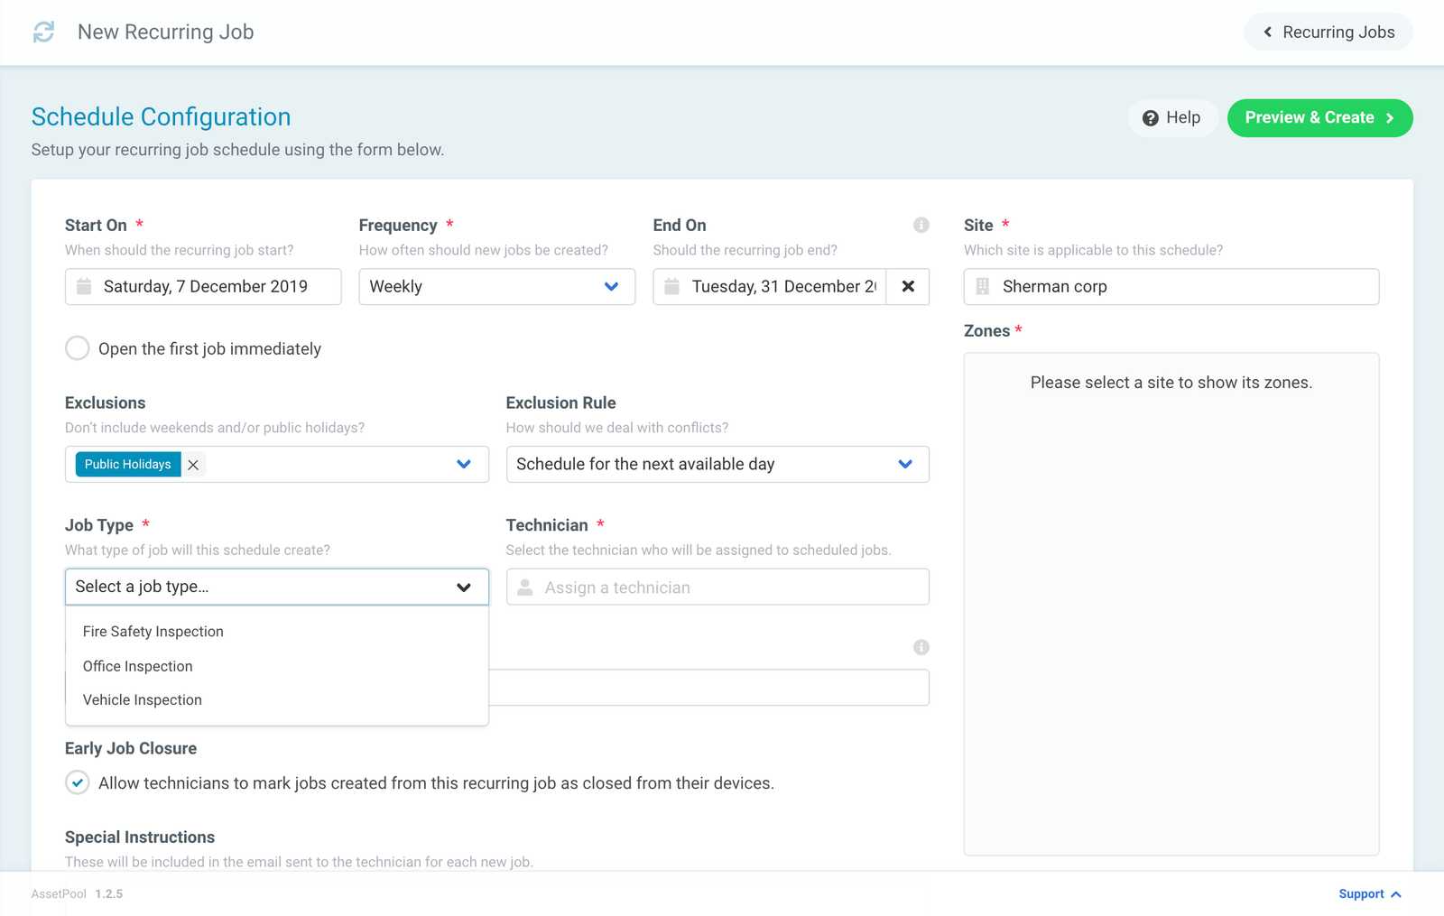Click the info icon below Technician field
This screenshot has height=916, width=1444.
(921, 647)
